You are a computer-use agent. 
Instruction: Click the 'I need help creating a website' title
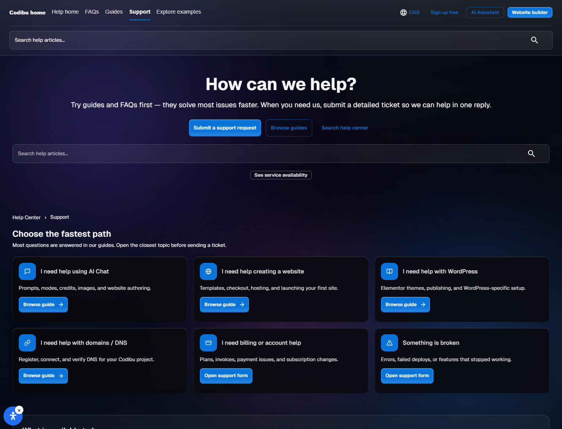click(x=263, y=271)
